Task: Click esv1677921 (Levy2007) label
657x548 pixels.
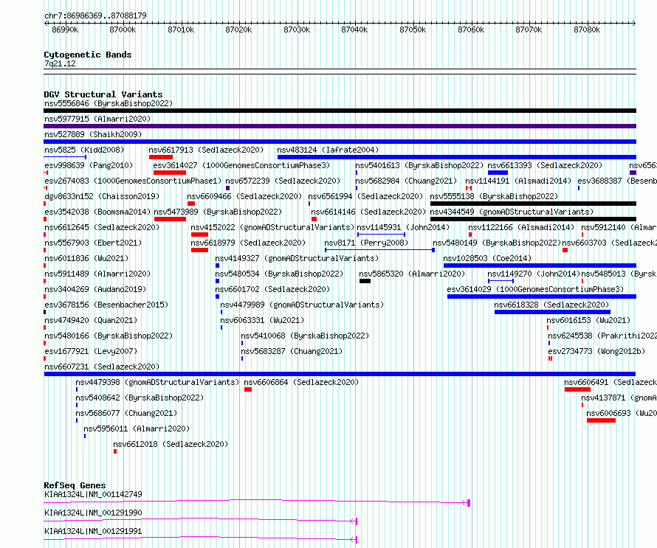Action: 91,351
